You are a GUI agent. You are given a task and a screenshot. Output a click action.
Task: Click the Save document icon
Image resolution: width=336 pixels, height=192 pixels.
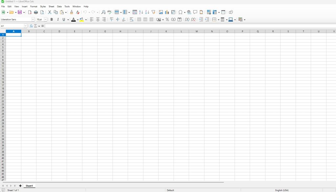point(20,12)
